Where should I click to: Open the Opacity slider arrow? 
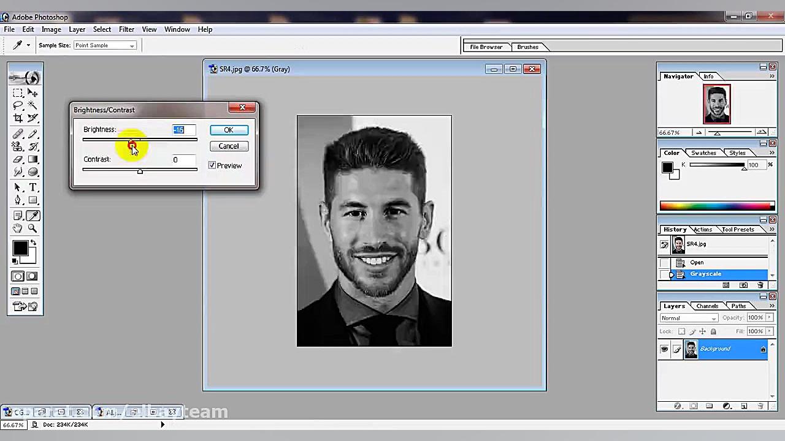point(769,318)
